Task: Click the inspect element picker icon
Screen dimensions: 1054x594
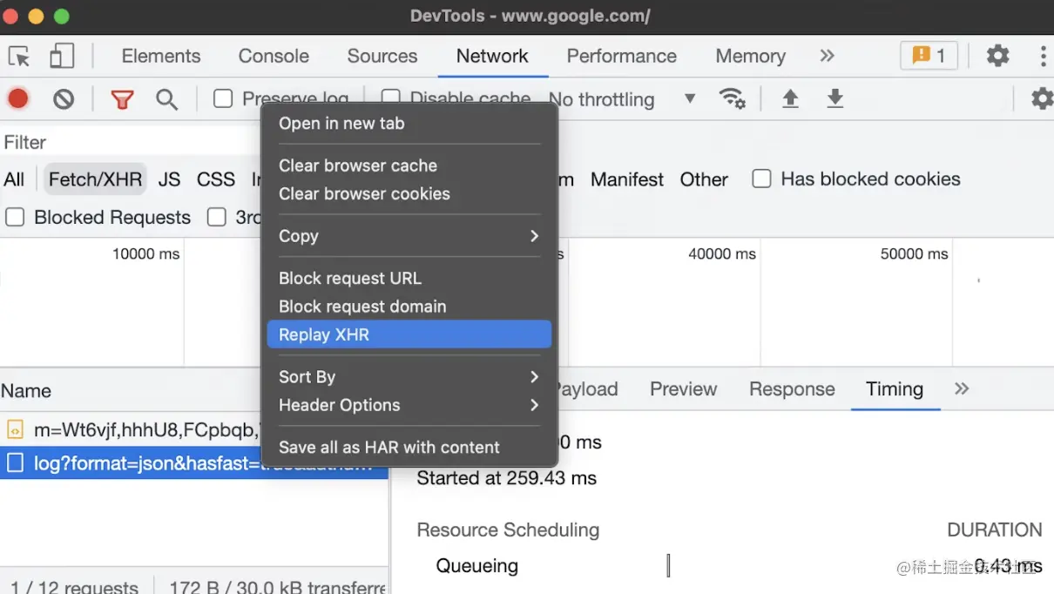Action: pos(19,57)
